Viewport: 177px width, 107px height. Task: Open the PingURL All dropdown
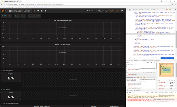[10, 16]
